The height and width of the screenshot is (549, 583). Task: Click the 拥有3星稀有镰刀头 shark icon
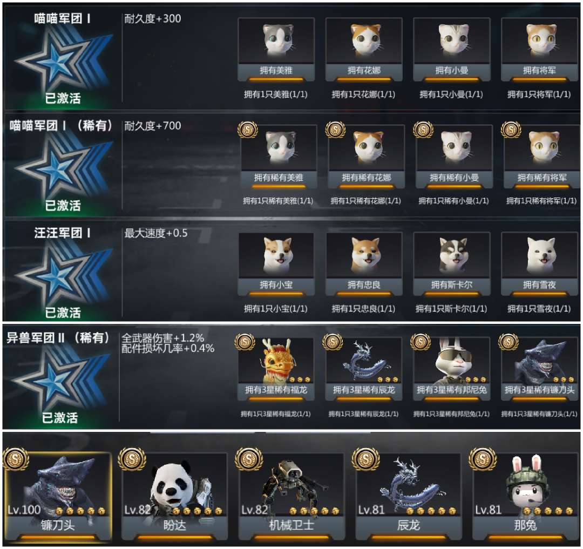point(539,369)
